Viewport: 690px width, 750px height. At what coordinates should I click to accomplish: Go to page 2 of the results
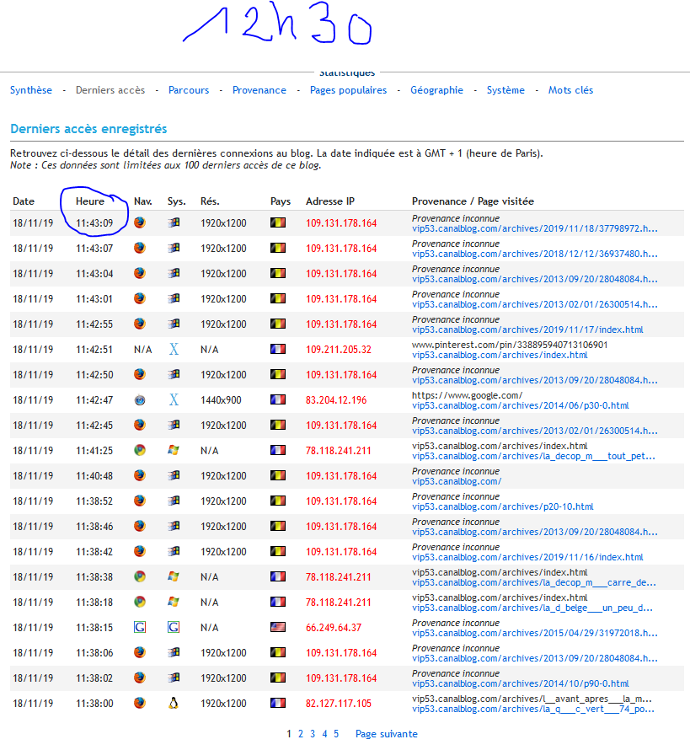[301, 734]
